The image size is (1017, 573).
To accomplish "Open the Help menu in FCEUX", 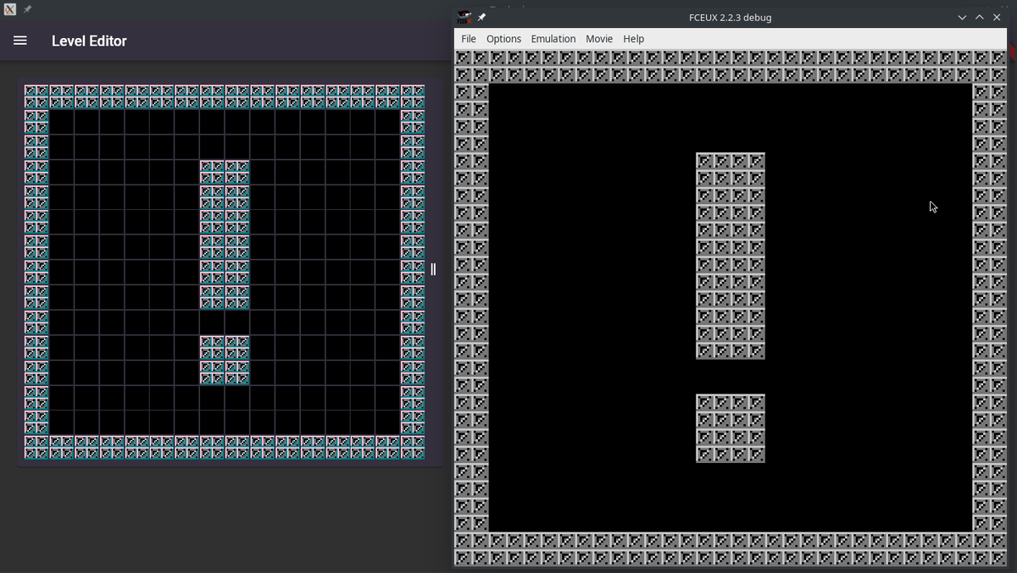I will [x=634, y=39].
